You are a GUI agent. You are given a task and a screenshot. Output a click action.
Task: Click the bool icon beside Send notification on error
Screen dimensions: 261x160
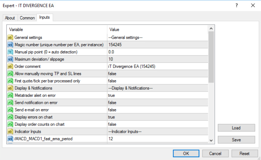point(10,103)
